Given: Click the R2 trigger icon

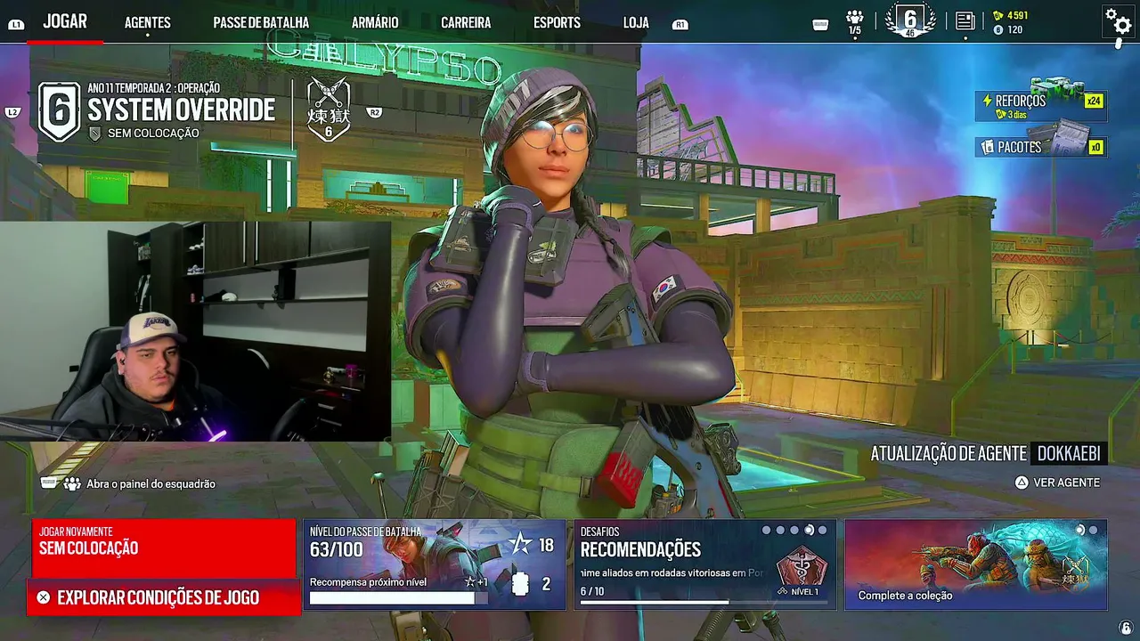Looking at the screenshot, I should 375,112.
